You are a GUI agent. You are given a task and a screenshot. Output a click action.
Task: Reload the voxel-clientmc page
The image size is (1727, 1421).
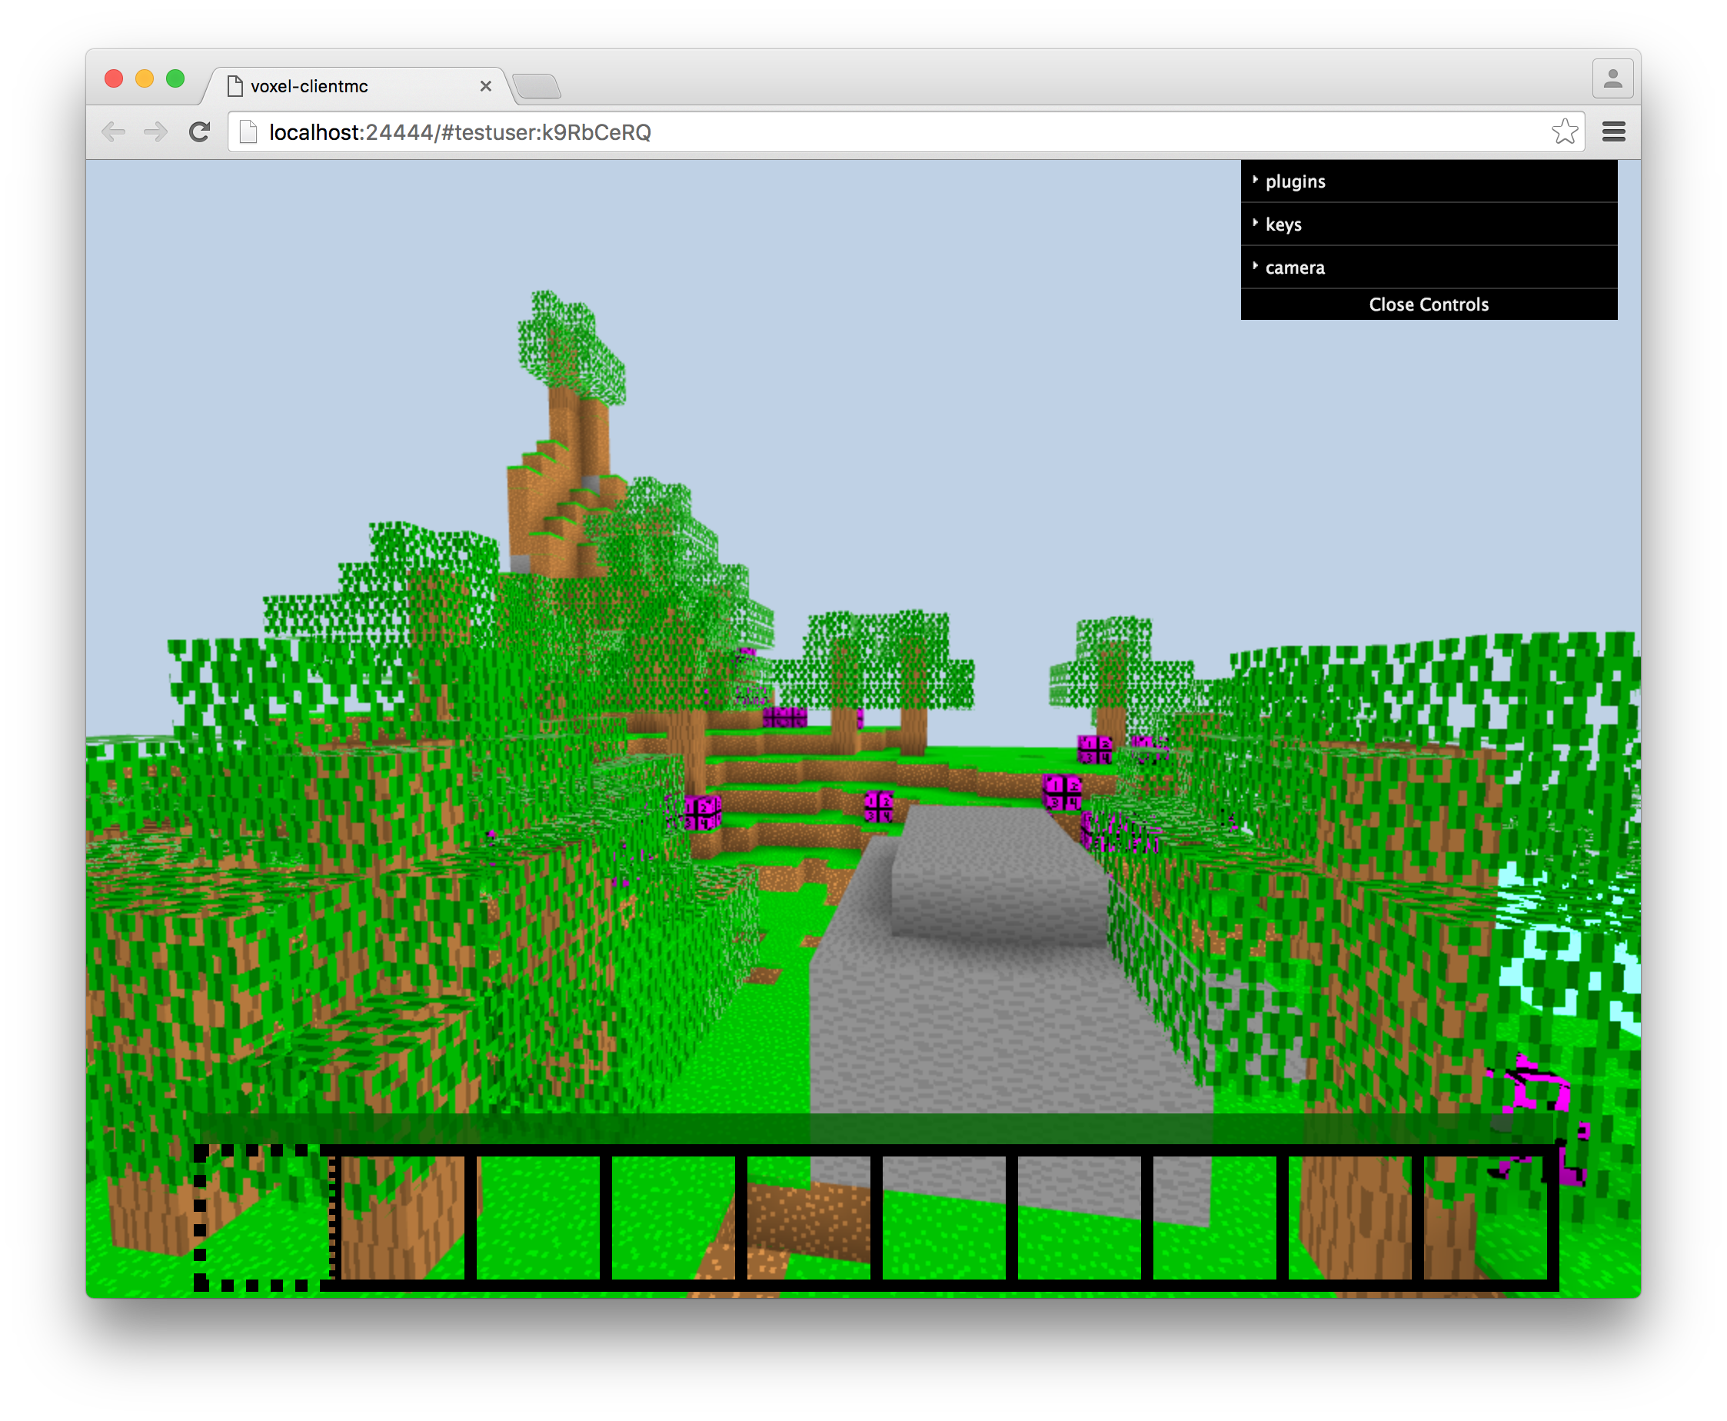200,131
